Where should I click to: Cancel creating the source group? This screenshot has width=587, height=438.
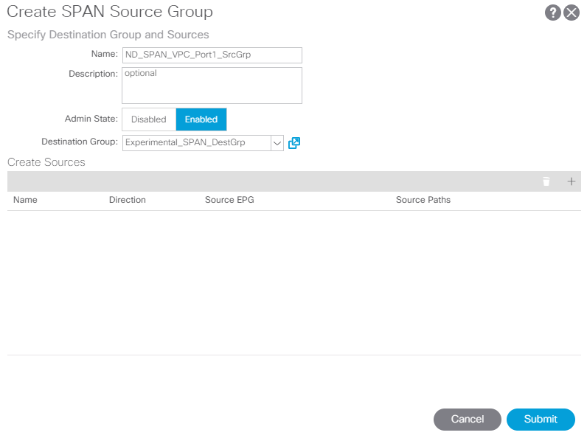(x=468, y=420)
